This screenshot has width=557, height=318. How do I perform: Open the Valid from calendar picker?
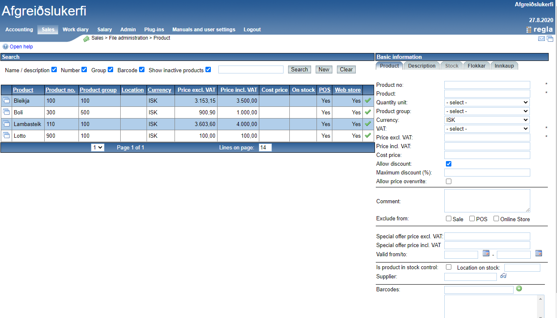pyautogui.click(x=486, y=253)
